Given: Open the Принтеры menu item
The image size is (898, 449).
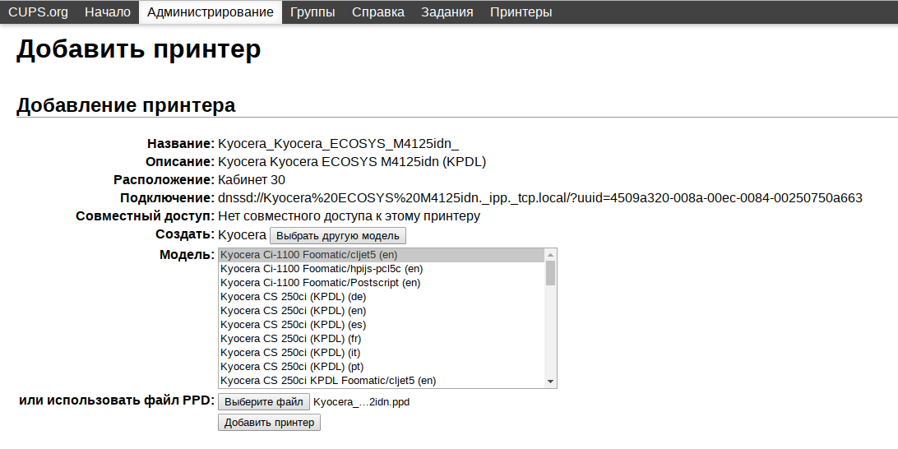Looking at the screenshot, I should click(521, 12).
